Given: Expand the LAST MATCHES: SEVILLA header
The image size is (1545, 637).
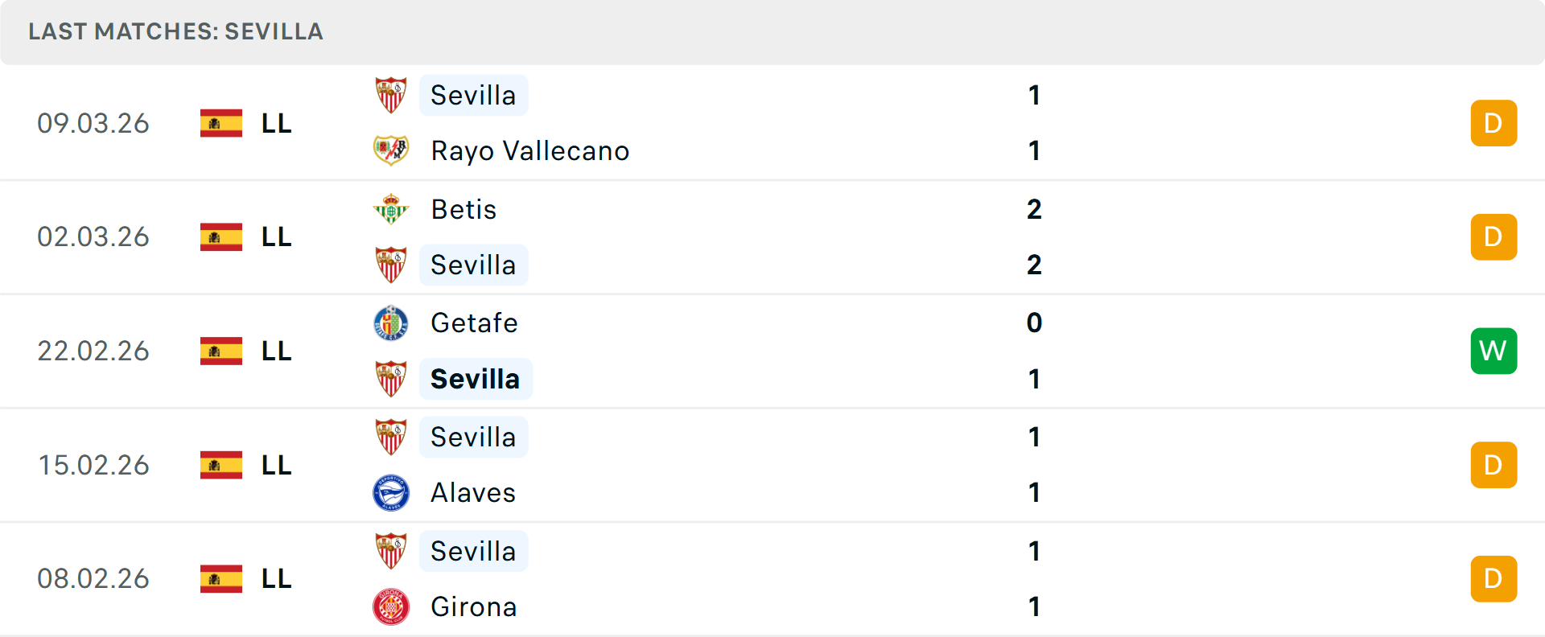Looking at the screenshot, I should point(175,32).
